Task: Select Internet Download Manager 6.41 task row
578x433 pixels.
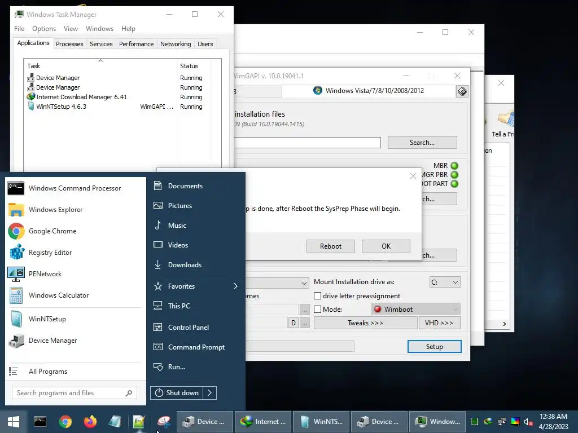Action: tap(116, 97)
